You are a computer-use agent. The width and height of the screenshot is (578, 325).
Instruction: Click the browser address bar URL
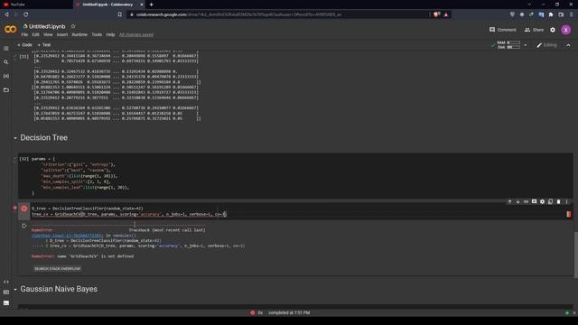pyautogui.click(x=238, y=14)
